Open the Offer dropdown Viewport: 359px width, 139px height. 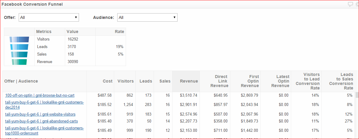point(49,17)
